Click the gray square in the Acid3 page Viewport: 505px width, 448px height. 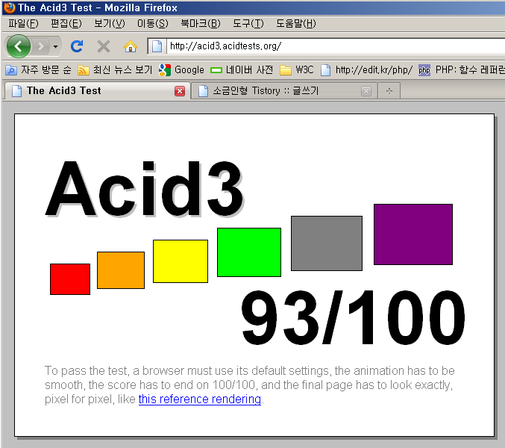click(x=327, y=243)
